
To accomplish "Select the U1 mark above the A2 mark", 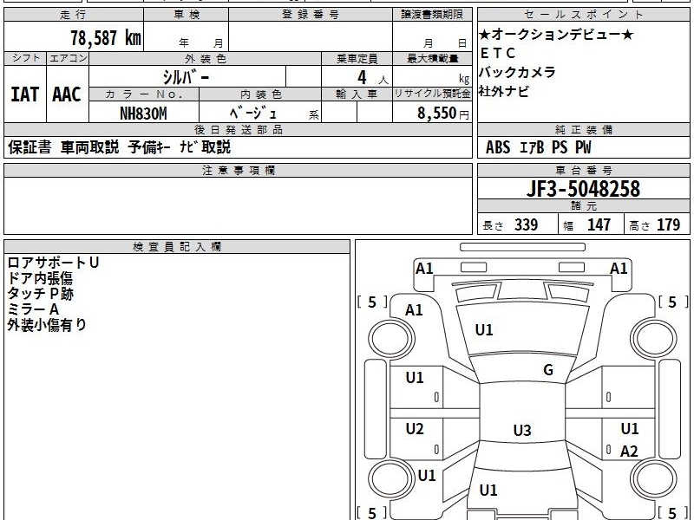I will click(630, 428).
